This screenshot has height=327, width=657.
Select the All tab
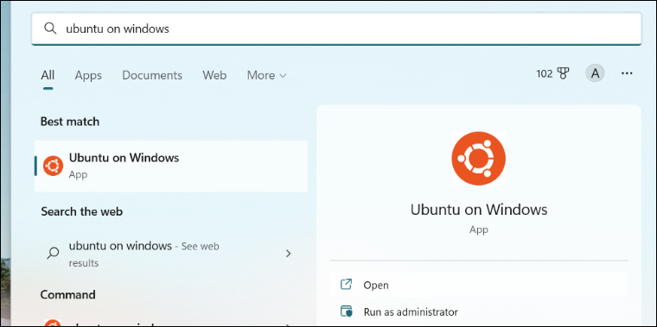coord(48,75)
